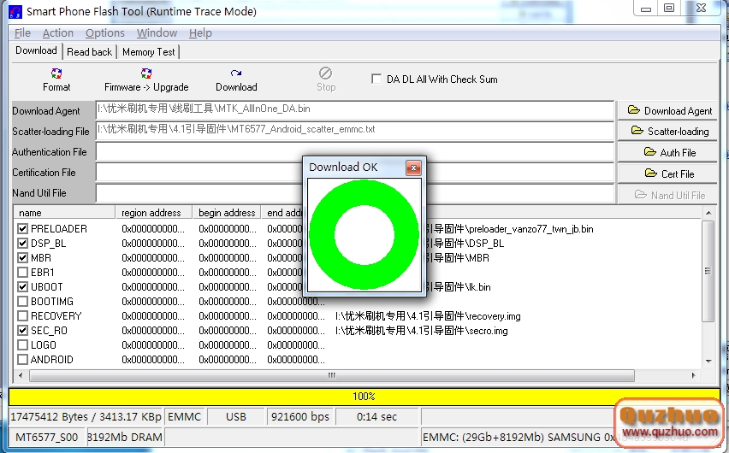Image resolution: width=729 pixels, height=453 pixels.
Task: Click the green Download OK circle
Action: click(364, 235)
